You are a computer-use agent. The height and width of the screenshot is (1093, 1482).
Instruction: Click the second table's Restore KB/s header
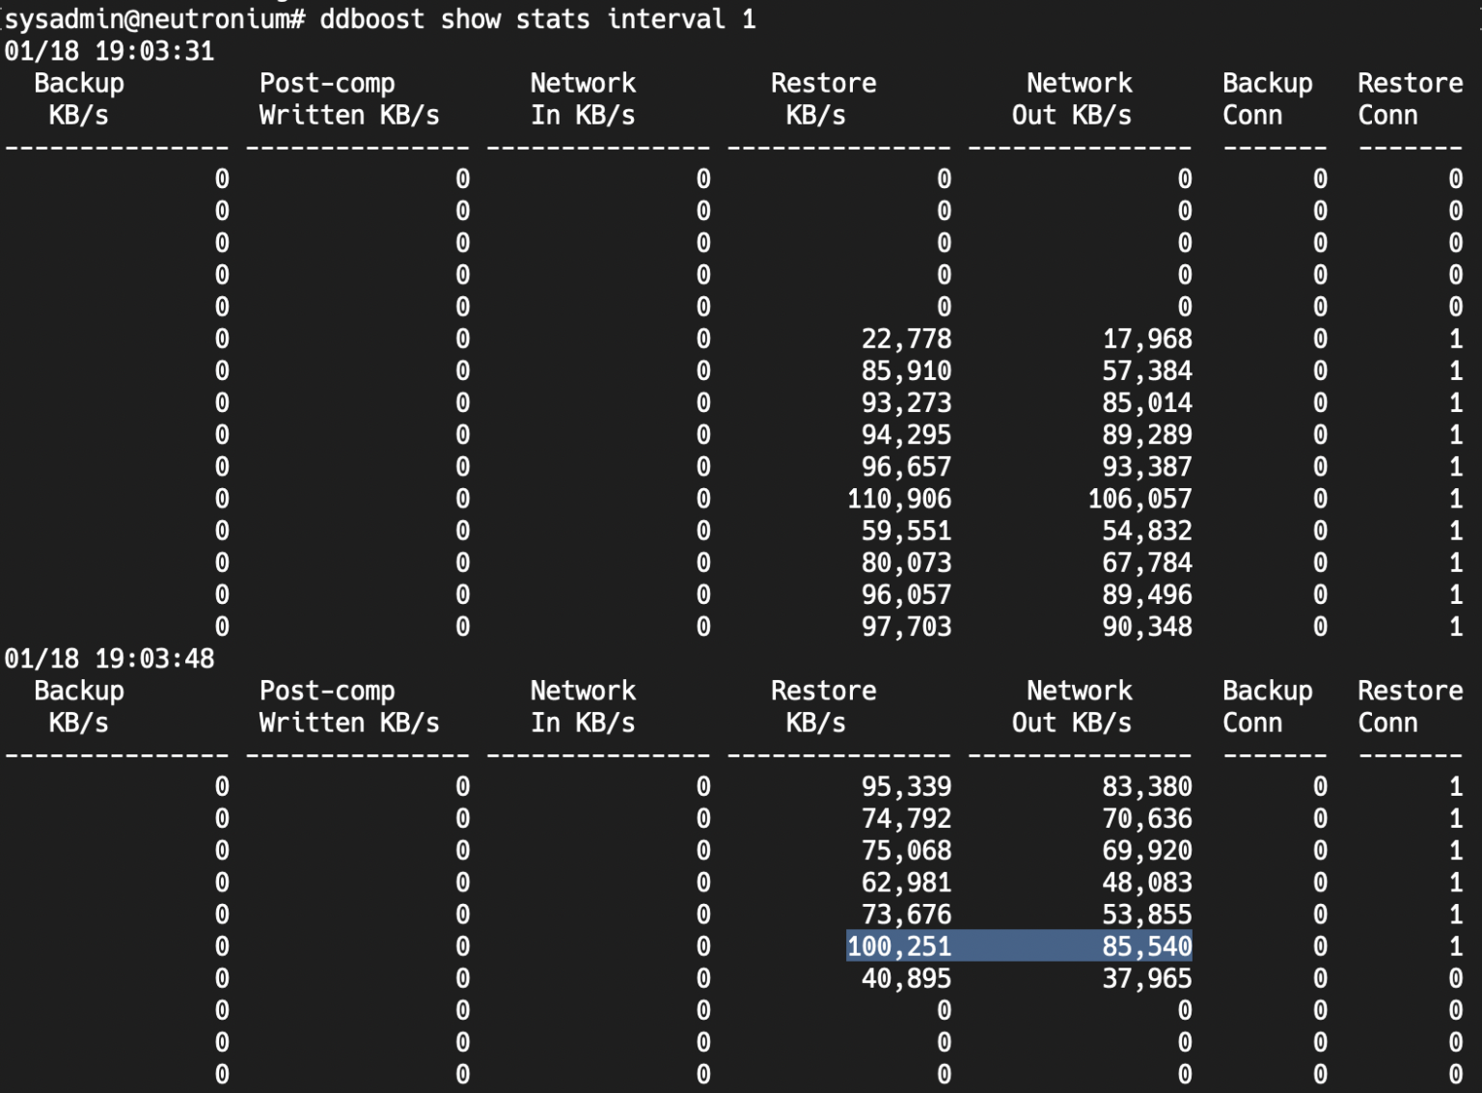822,706
